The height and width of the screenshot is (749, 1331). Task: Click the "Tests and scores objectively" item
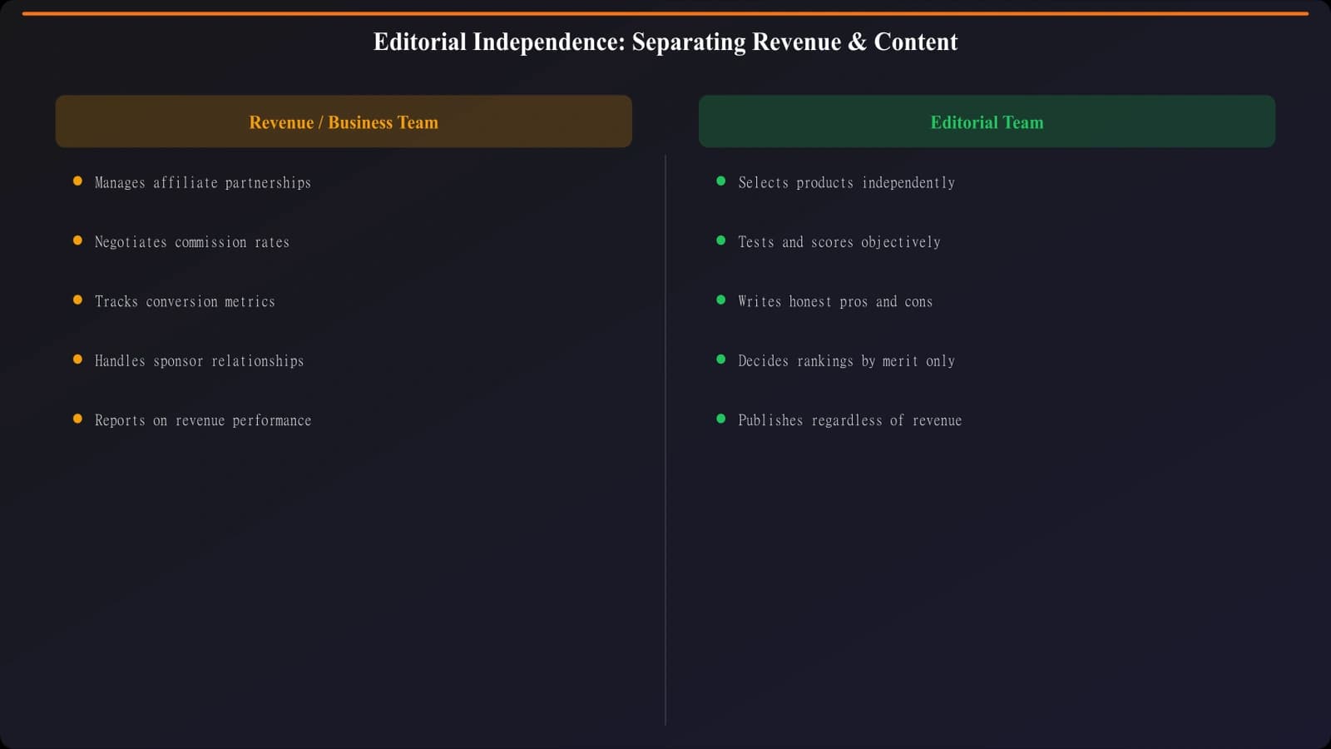(x=839, y=241)
